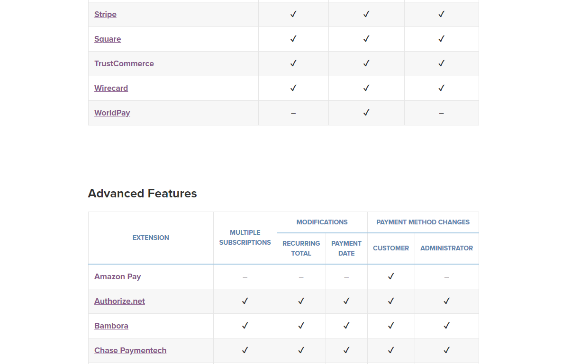Click Authorize.net's Payment Date checkmark
580x364 pixels.
[x=346, y=301]
